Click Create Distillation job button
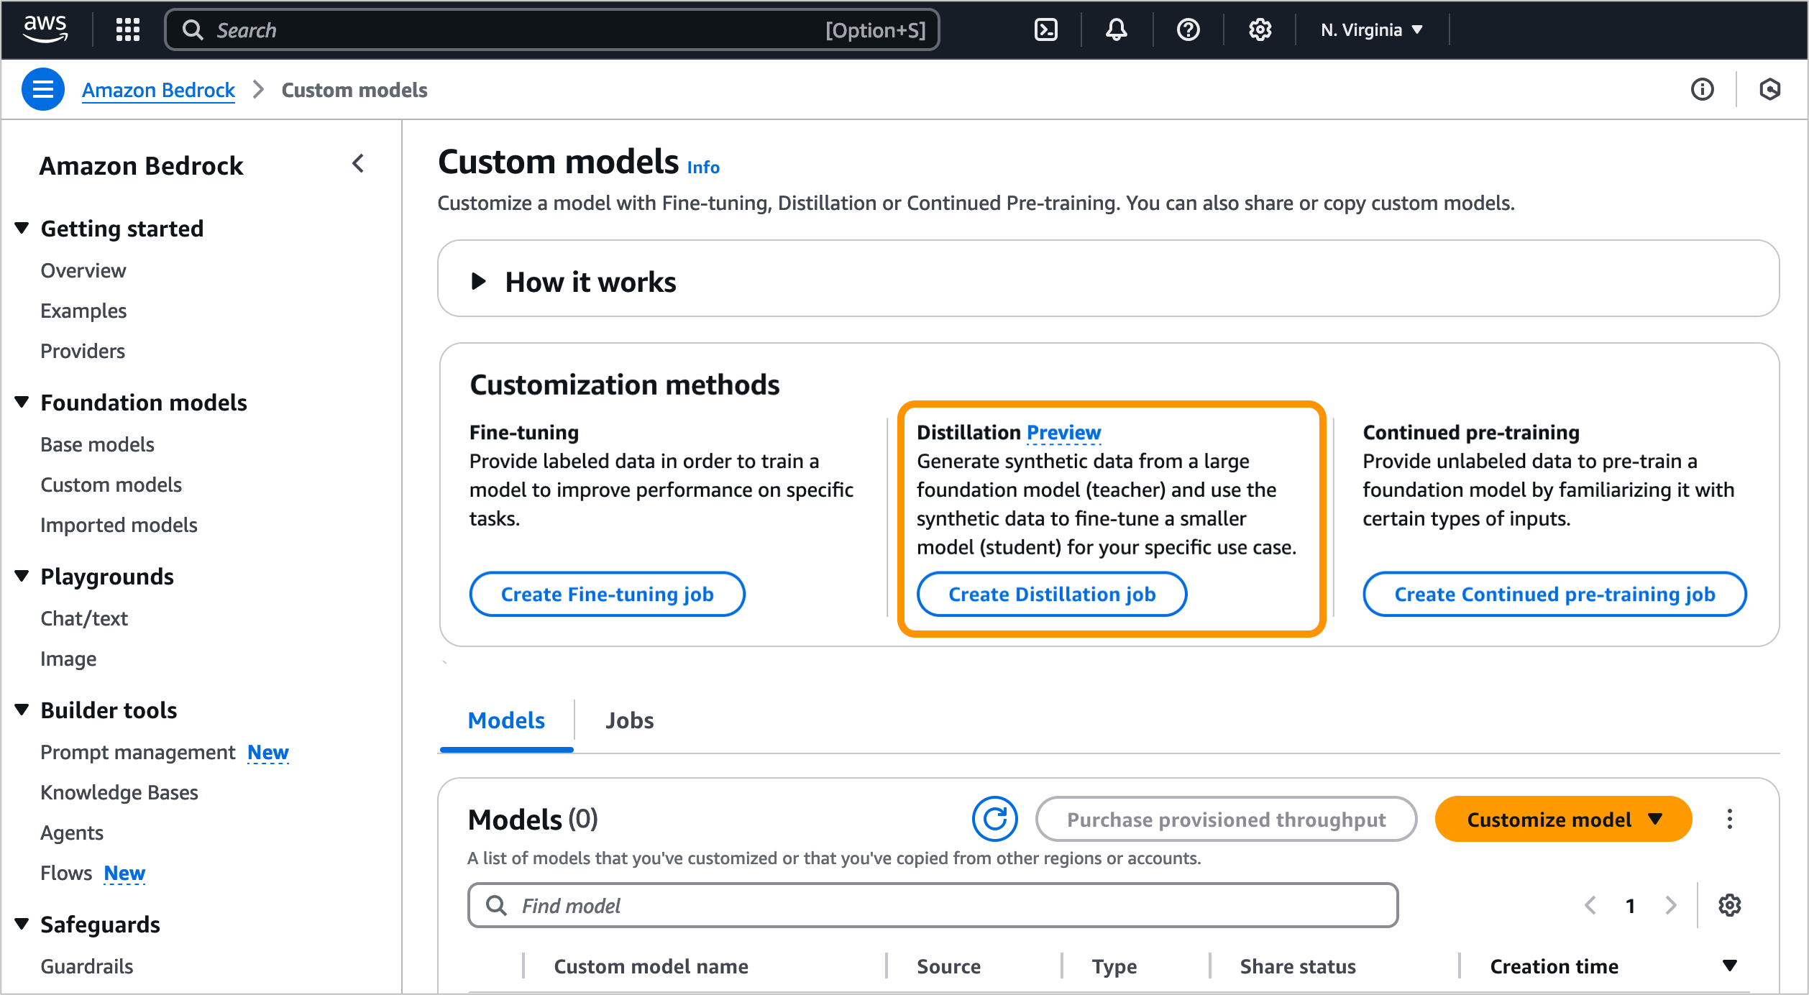 [x=1051, y=594]
